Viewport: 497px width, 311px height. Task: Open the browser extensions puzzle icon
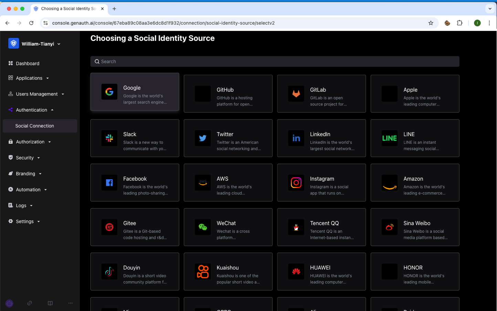459,23
